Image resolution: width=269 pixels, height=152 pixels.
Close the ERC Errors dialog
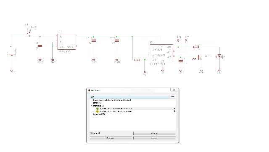point(174,90)
